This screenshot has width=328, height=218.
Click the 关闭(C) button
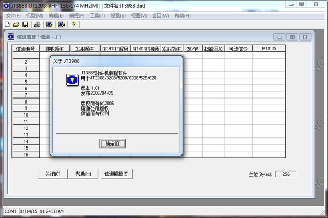tap(52, 174)
